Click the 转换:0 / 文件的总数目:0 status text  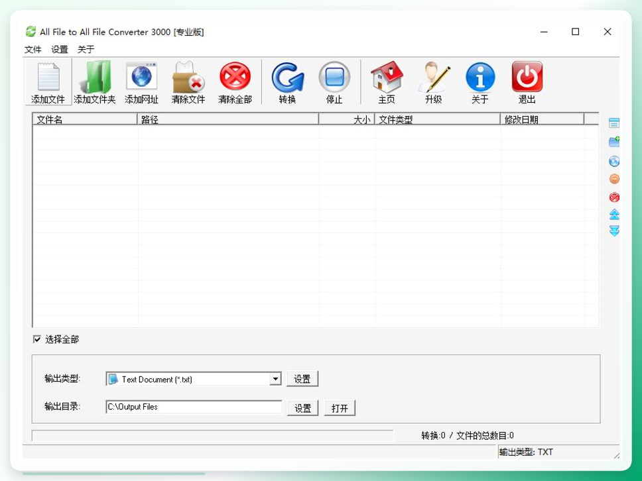tap(468, 435)
